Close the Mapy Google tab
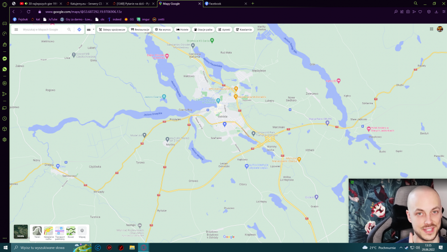Screen dimensions: 447x252 click(199, 4)
